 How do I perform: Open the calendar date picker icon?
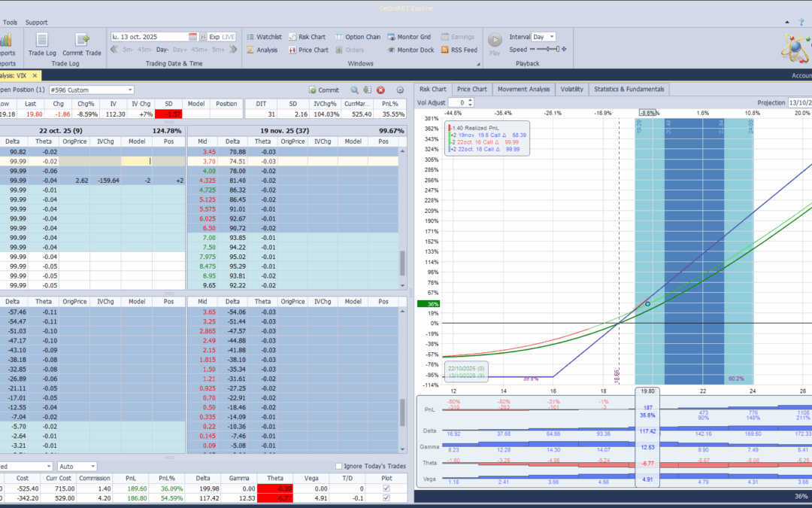pyautogui.click(x=192, y=37)
